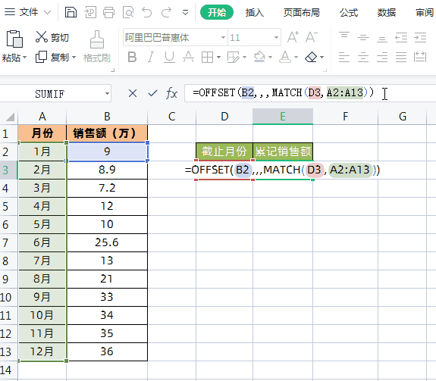Toggle Underline formatting
The image size is (436, 381).
click(x=169, y=58)
